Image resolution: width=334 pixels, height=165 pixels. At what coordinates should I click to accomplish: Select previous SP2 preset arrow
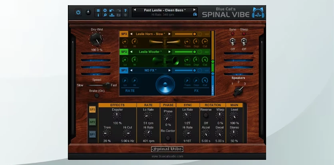tap(131, 52)
